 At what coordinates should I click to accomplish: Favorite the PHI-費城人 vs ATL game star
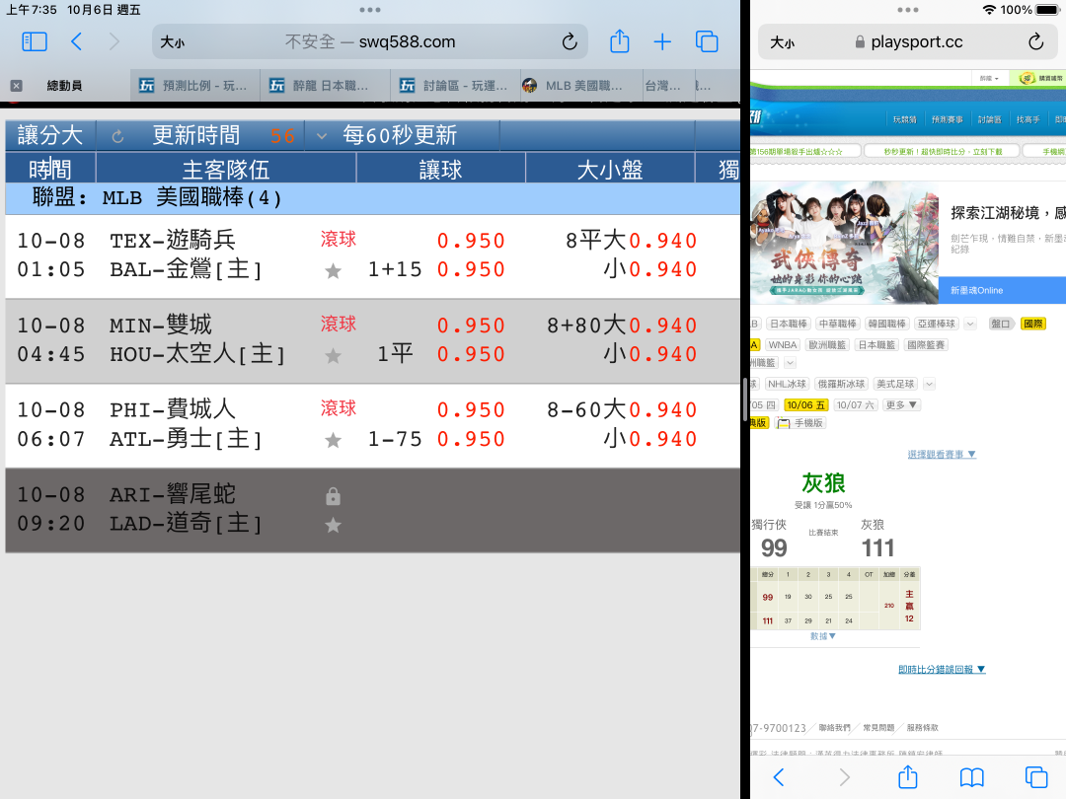click(x=334, y=441)
